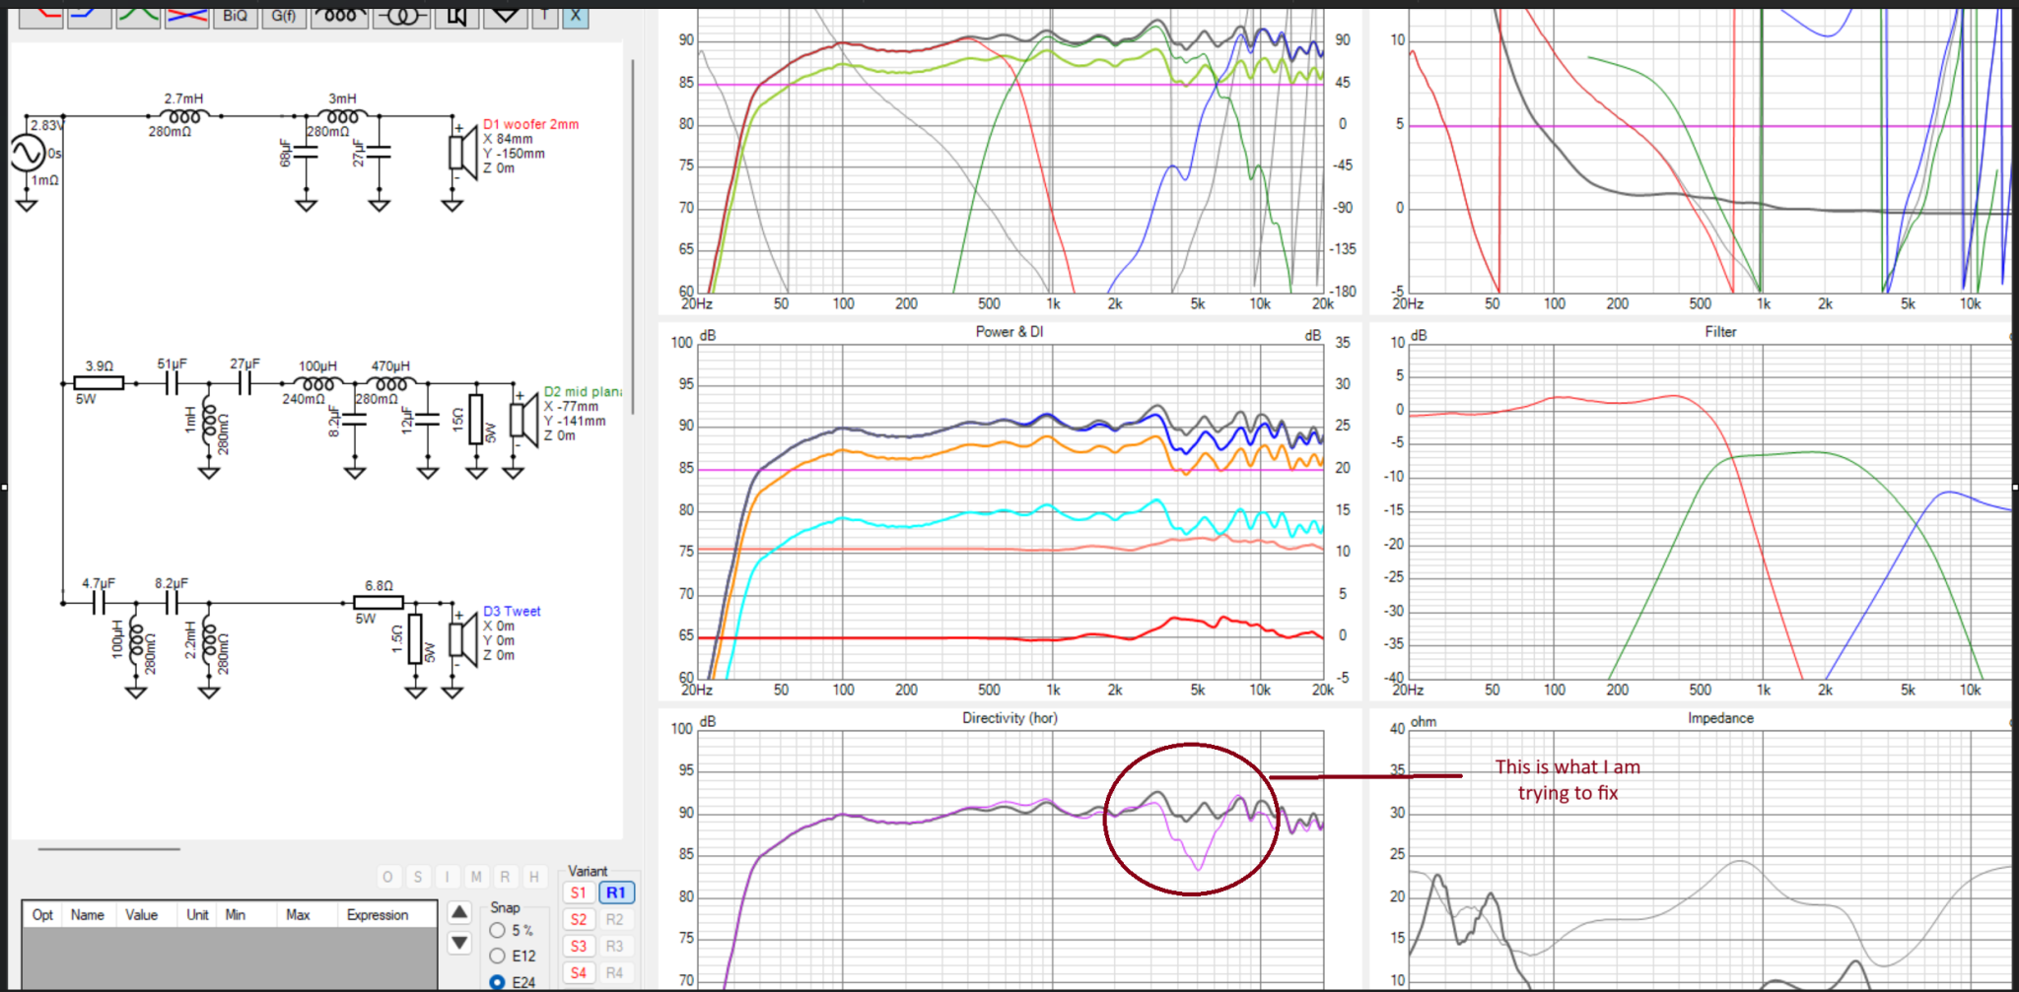Select the D3 Tweet driver symbol
Image resolution: width=2019 pixels, height=992 pixels.
tap(463, 638)
